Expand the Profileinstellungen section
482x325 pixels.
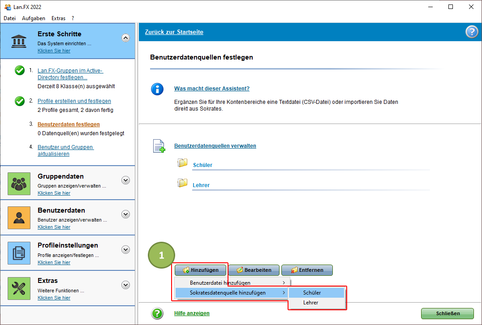pyautogui.click(x=125, y=250)
